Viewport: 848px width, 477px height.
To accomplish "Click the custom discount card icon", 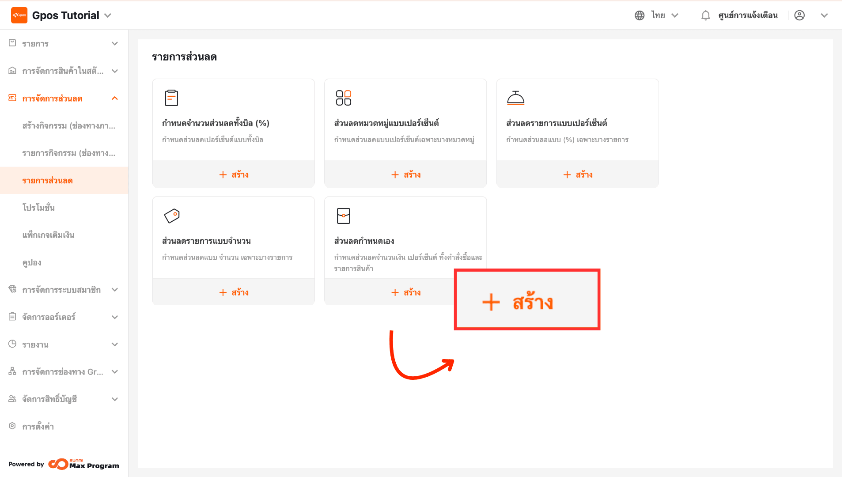I will [343, 216].
